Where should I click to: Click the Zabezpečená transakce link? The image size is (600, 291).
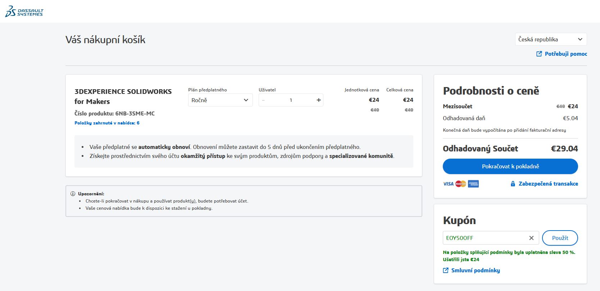[x=548, y=184]
